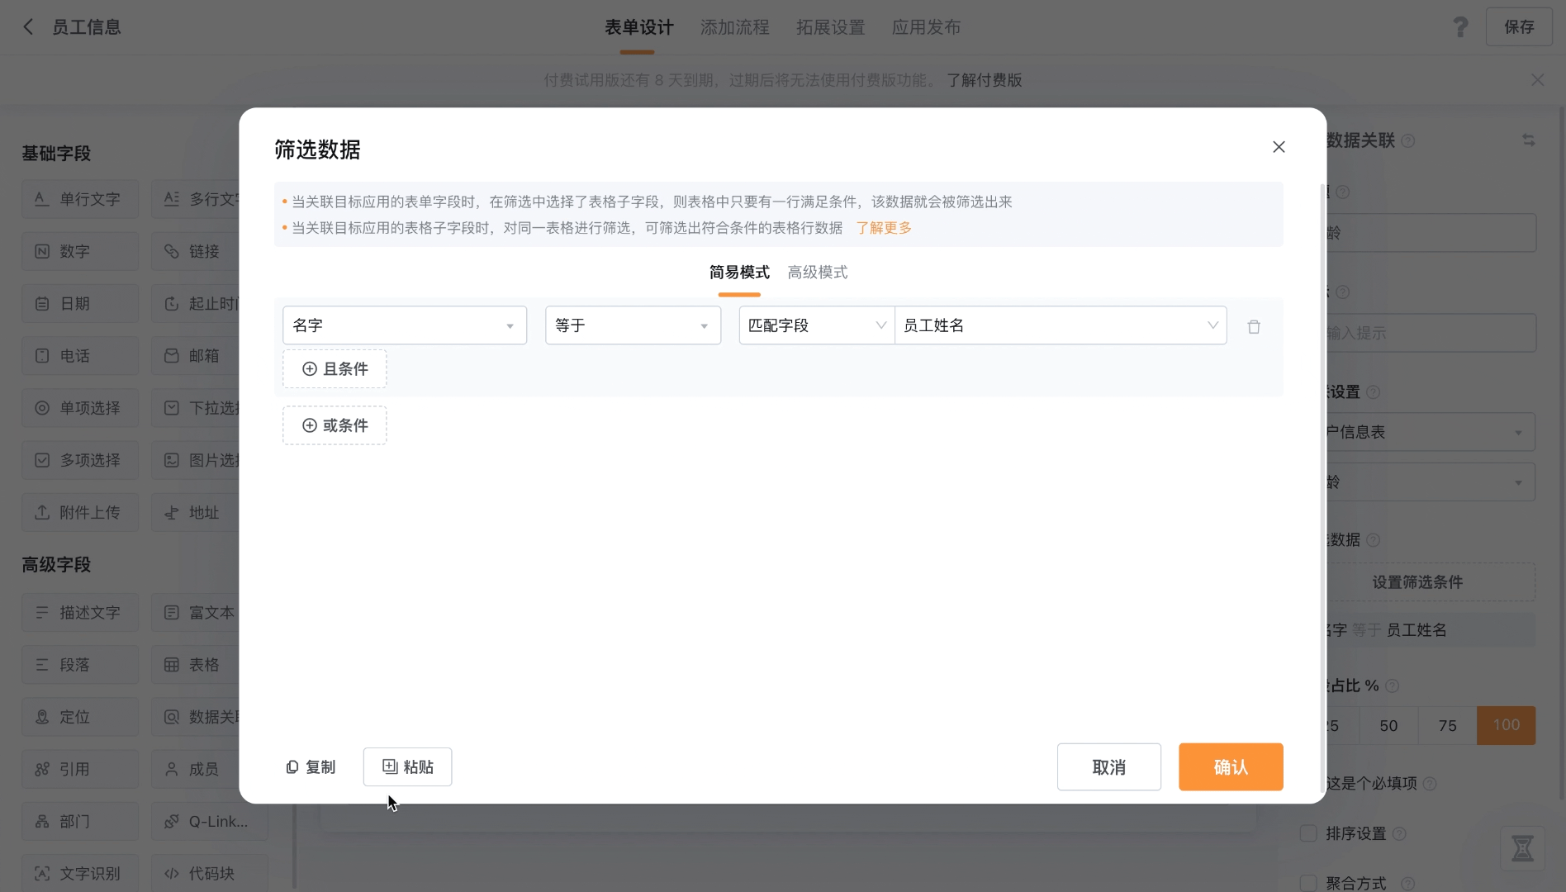This screenshot has height=892, width=1566.
Task: Set width ratio to 75
Action: [1447, 725]
